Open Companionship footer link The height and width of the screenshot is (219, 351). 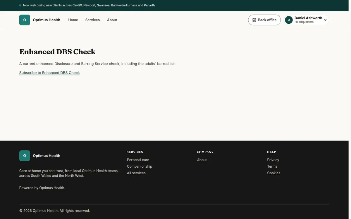click(140, 166)
